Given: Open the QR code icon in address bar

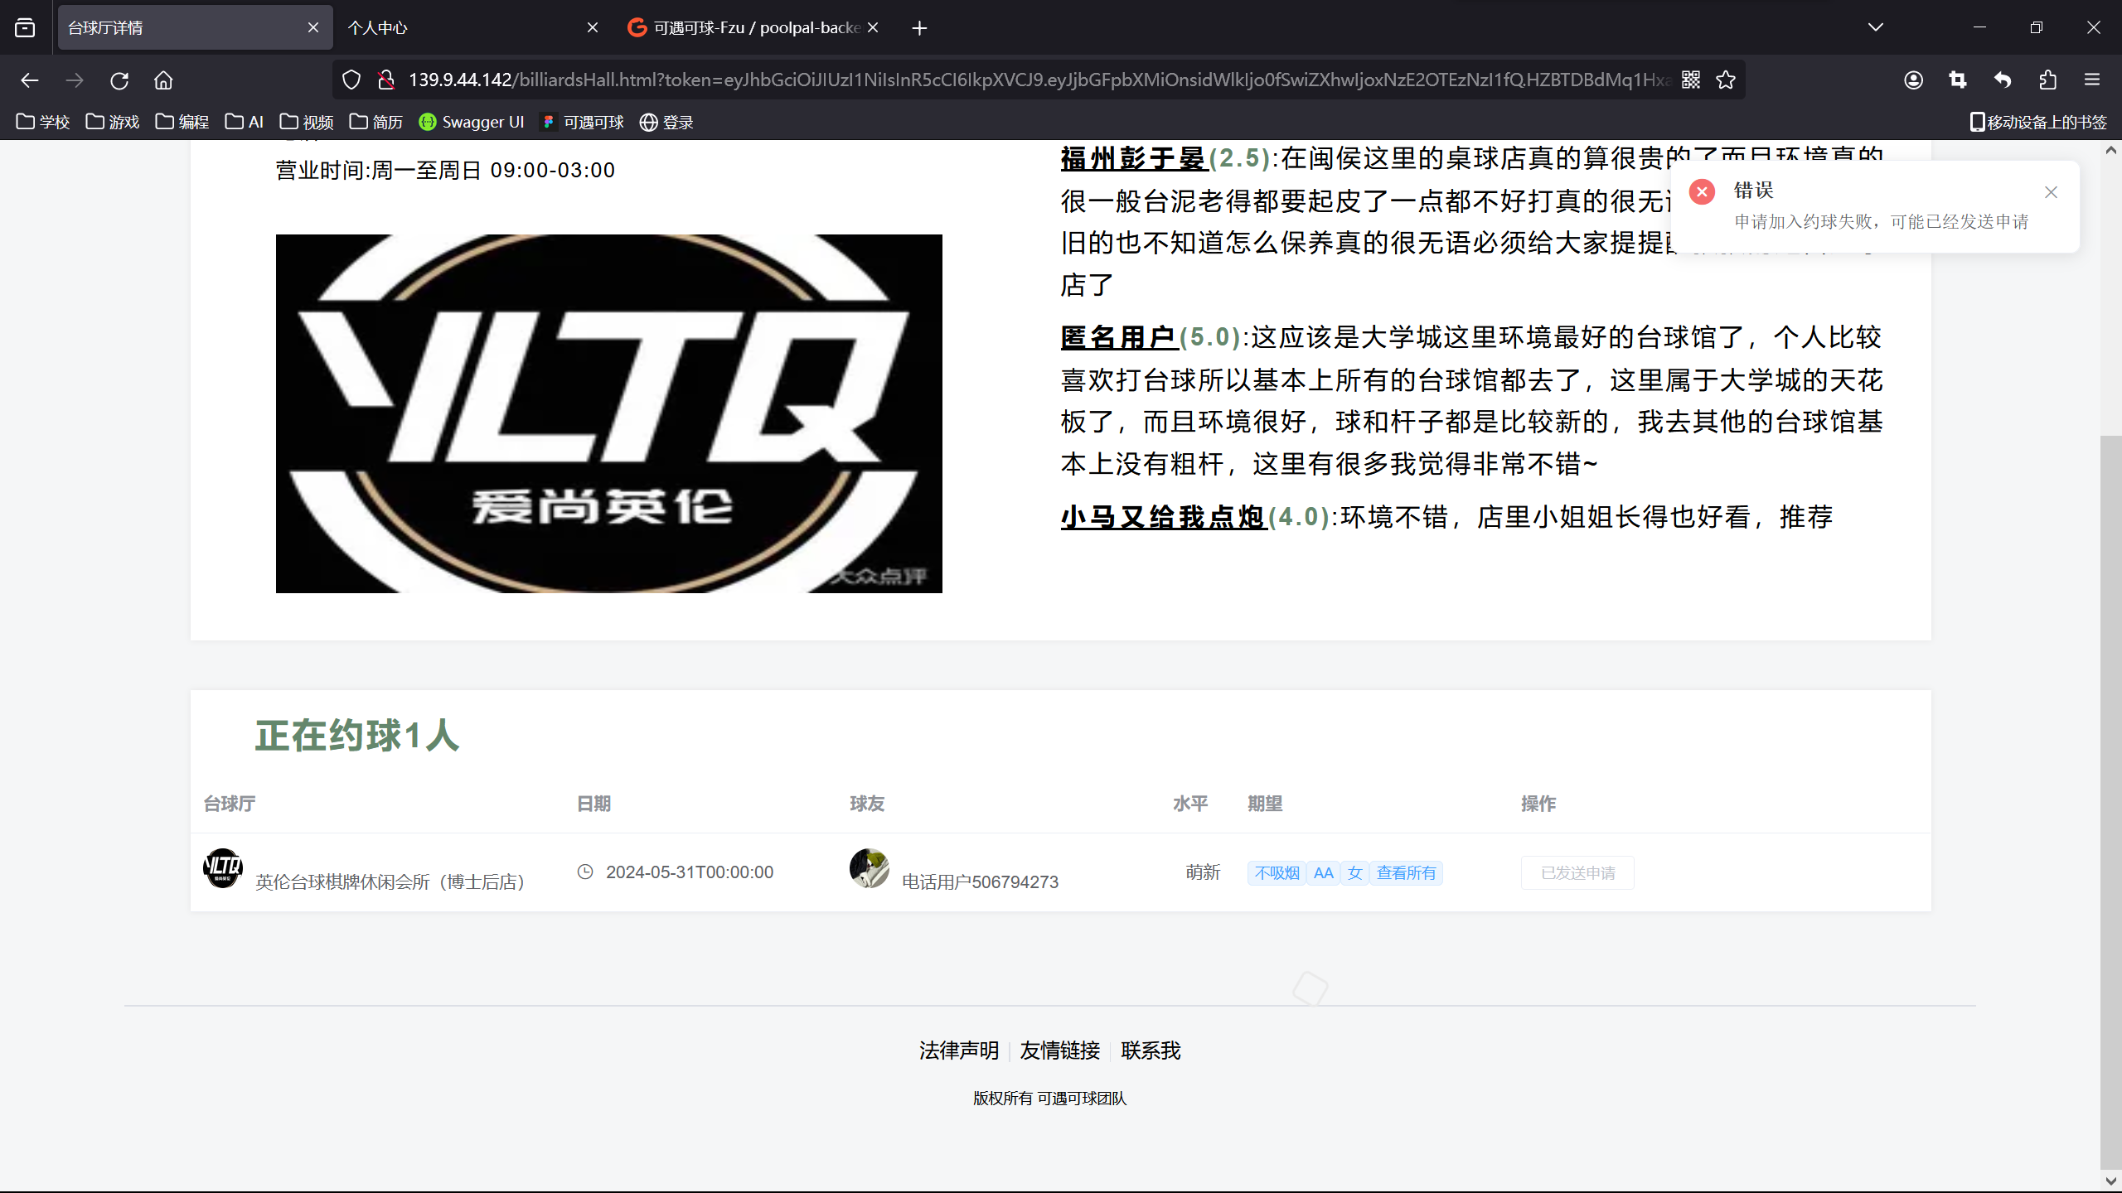Looking at the screenshot, I should point(1691,80).
